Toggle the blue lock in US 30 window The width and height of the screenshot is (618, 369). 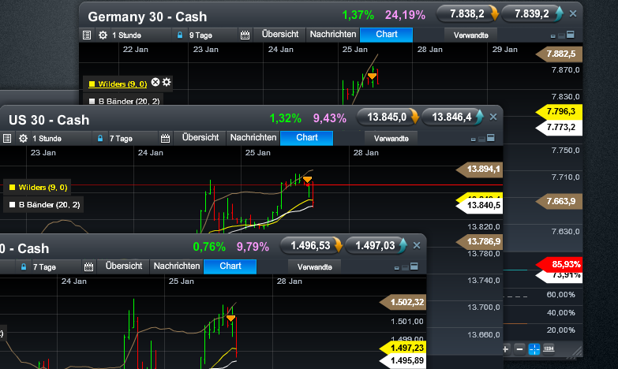[x=100, y=138]
